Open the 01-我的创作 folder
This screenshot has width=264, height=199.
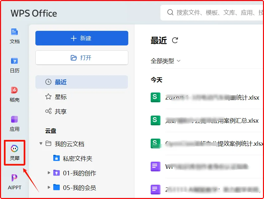pyautogui.click(x=80, y=173)
